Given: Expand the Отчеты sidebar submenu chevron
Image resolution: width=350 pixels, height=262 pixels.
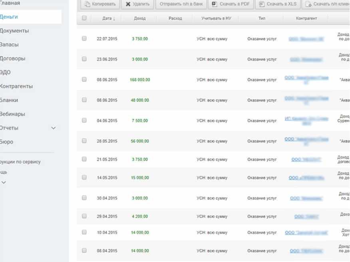Looking at the screenshot, I should pyautogui.click(x=54, y=128).
